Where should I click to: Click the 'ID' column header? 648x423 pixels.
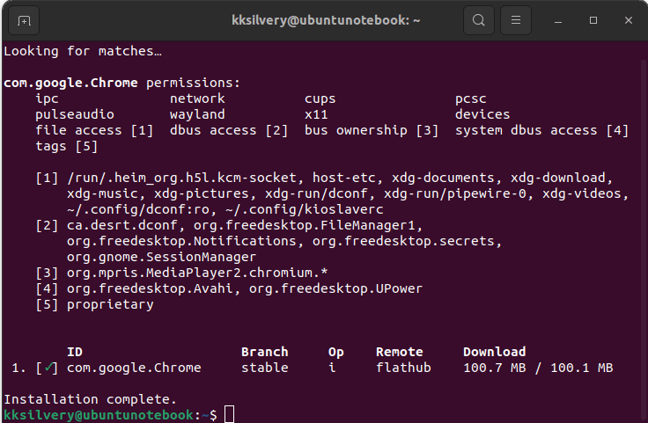(x=75, y=352)
